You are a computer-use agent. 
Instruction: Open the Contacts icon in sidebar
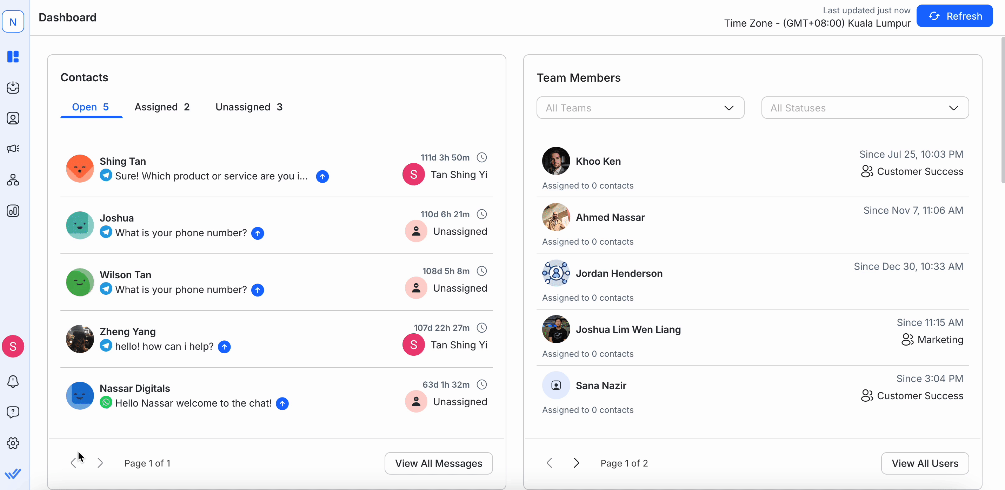[13, 118]
